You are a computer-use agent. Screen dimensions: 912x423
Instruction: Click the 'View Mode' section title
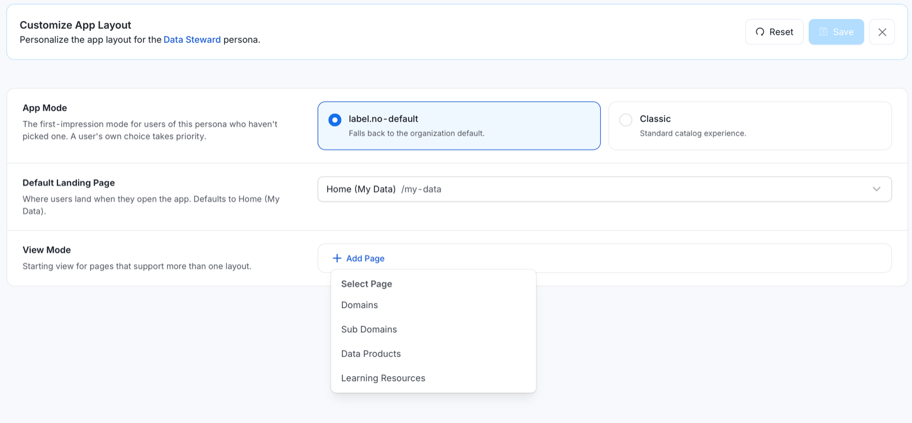[47, 250]
